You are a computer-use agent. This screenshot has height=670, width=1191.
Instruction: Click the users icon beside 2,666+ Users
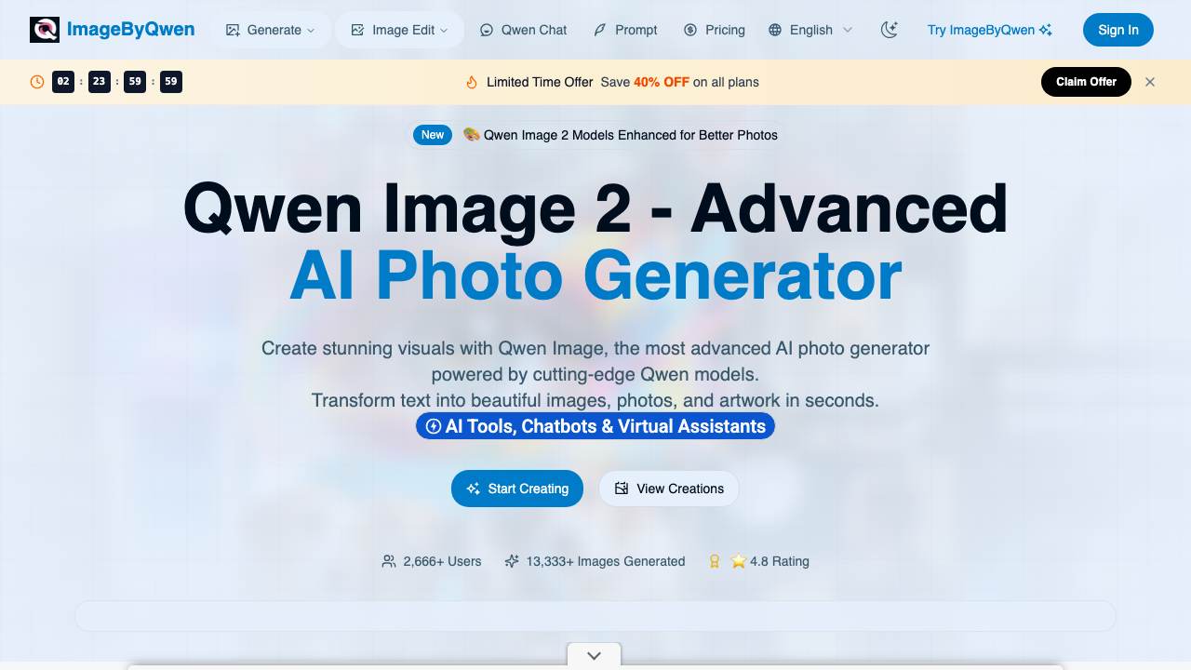(389, 561)
